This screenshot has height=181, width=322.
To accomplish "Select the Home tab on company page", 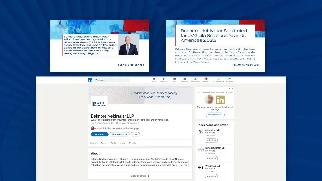I will coord(93,143).
